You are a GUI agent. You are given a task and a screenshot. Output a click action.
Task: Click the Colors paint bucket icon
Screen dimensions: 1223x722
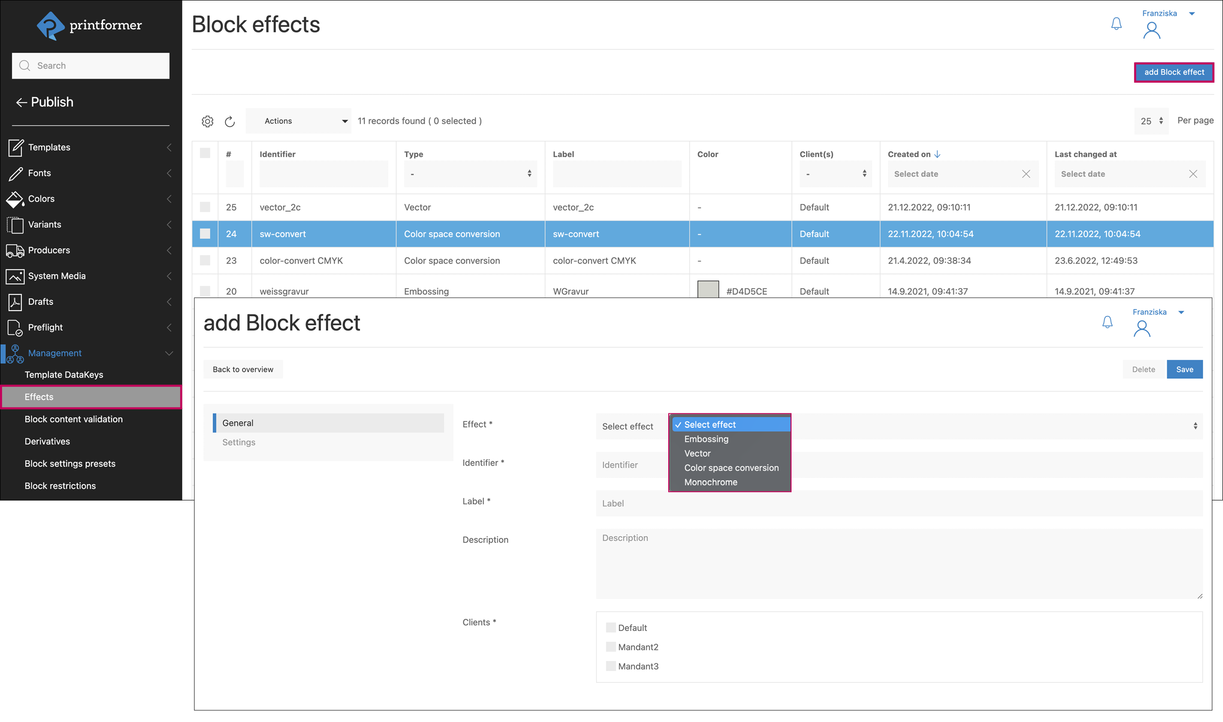(15, 199)
